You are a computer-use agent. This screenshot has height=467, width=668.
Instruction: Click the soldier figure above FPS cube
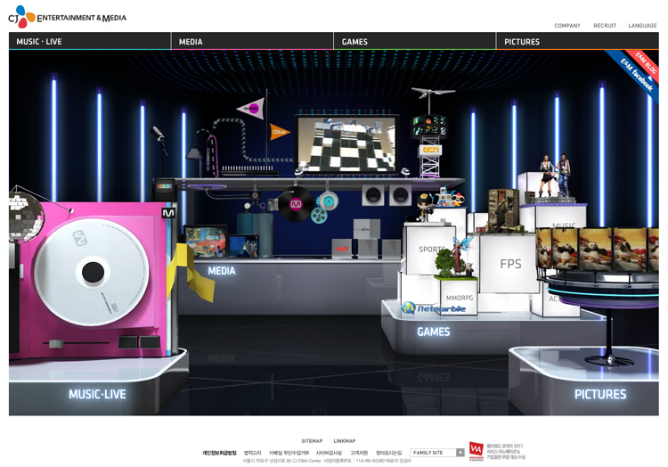pos(503,210)
